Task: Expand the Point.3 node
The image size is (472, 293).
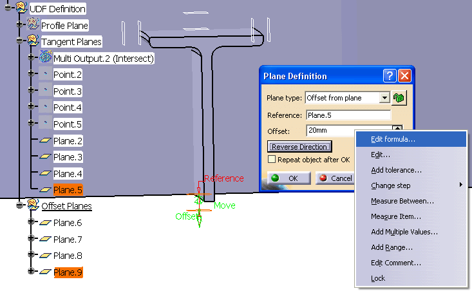Action: pyautogui.click(x=31, y=90)
